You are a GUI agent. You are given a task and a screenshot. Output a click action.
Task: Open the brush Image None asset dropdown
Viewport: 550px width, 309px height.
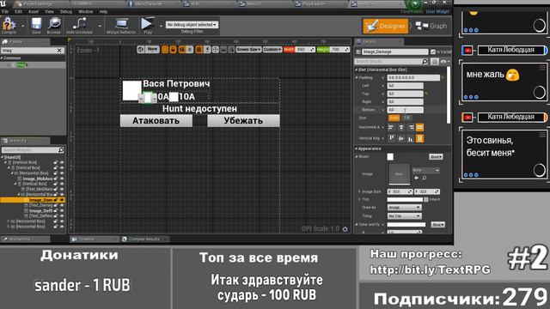pos(426,170)
